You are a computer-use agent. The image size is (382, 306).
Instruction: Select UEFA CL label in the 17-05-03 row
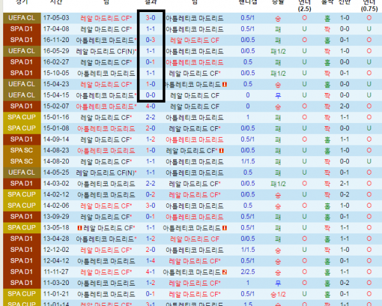(x=22, y=18)
